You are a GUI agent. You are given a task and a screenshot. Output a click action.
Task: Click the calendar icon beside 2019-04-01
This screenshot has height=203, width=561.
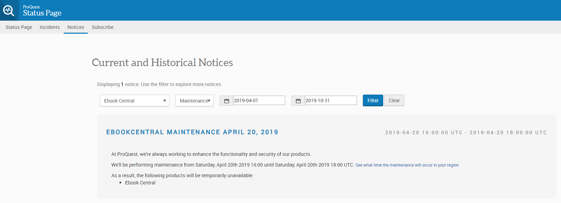[226, 100]
